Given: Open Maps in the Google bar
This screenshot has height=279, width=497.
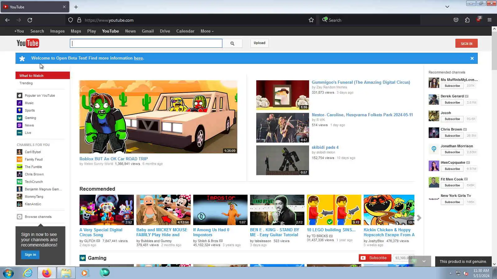Looking at the screenshot, I should (x=76, y=31).
